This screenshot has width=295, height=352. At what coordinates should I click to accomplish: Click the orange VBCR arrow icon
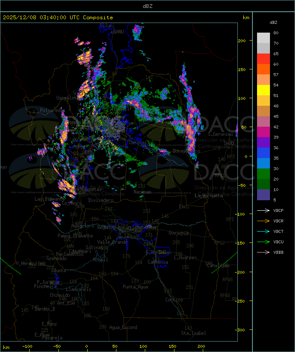[x=263, y=221]
